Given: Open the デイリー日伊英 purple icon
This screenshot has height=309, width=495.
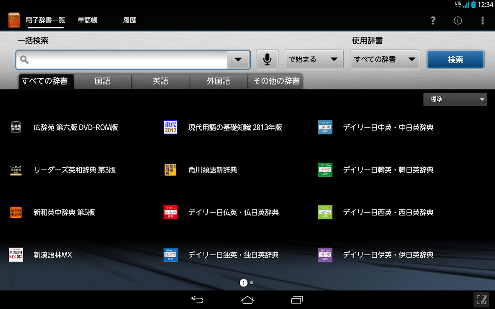Looking at the screenshot, I should click(325, 255).
